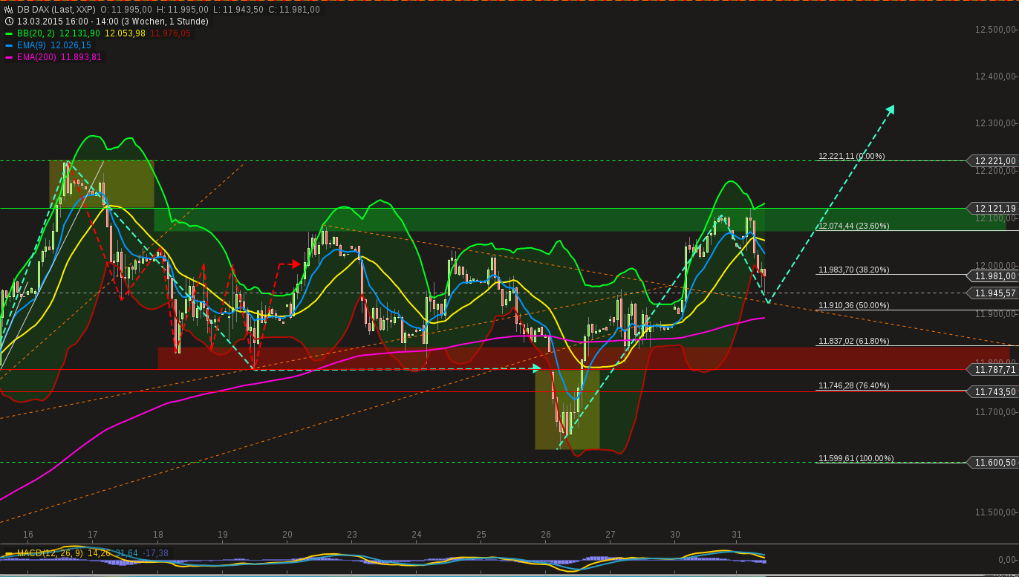Click the blue EMA(9) legend dash
This screenshot has width=1019, height=577.
click(x=8, y=45)
